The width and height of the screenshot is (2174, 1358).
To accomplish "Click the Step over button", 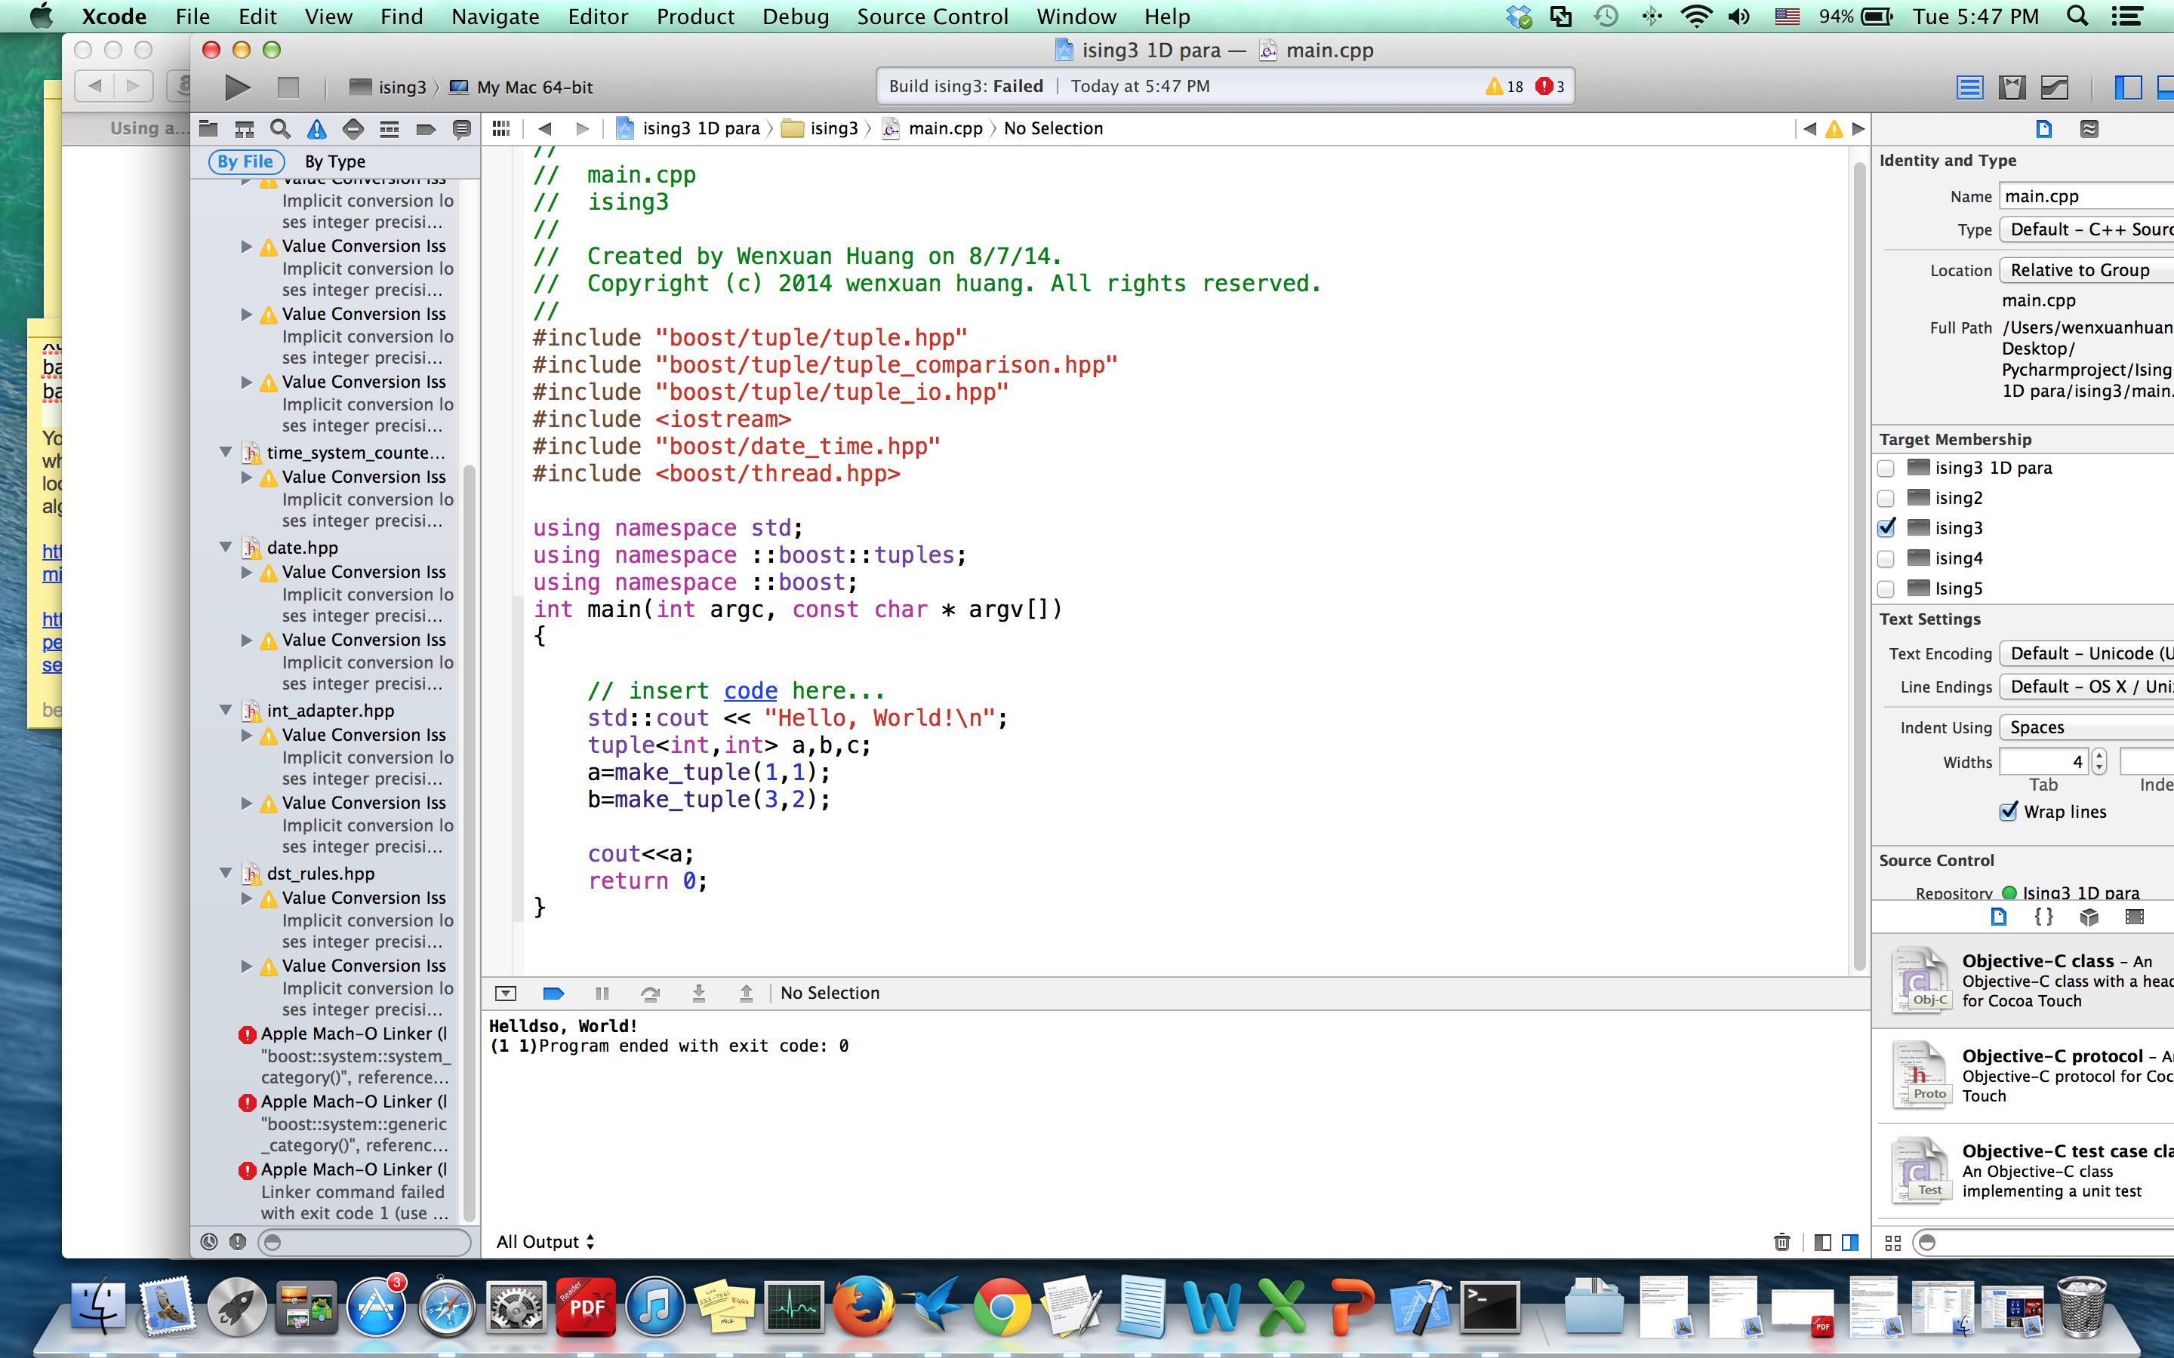I will (649, 992).
